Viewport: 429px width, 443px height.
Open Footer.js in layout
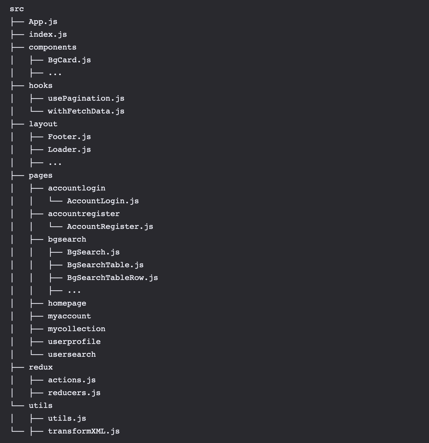[69, 137]
